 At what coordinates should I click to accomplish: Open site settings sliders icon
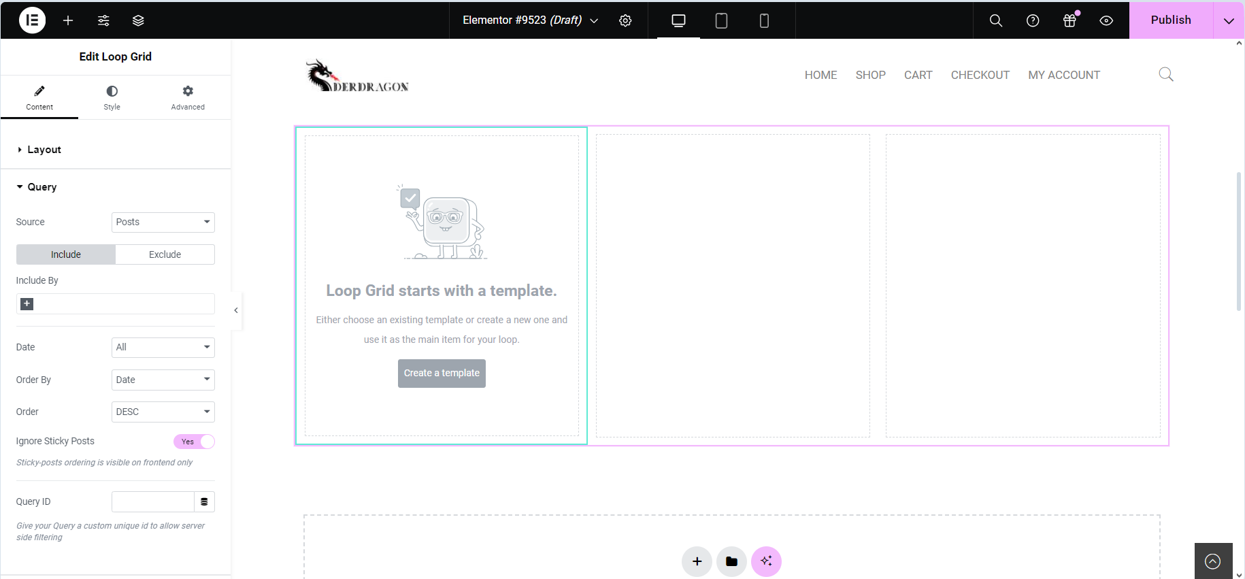coord(103,20)
